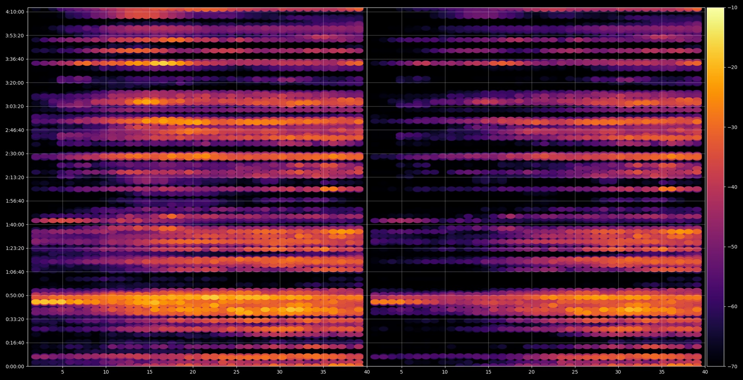Click the −20 label on the colorbar
The width and height of the screenshot is (743, 380).
pyautogui.click(x=732, y=67)
